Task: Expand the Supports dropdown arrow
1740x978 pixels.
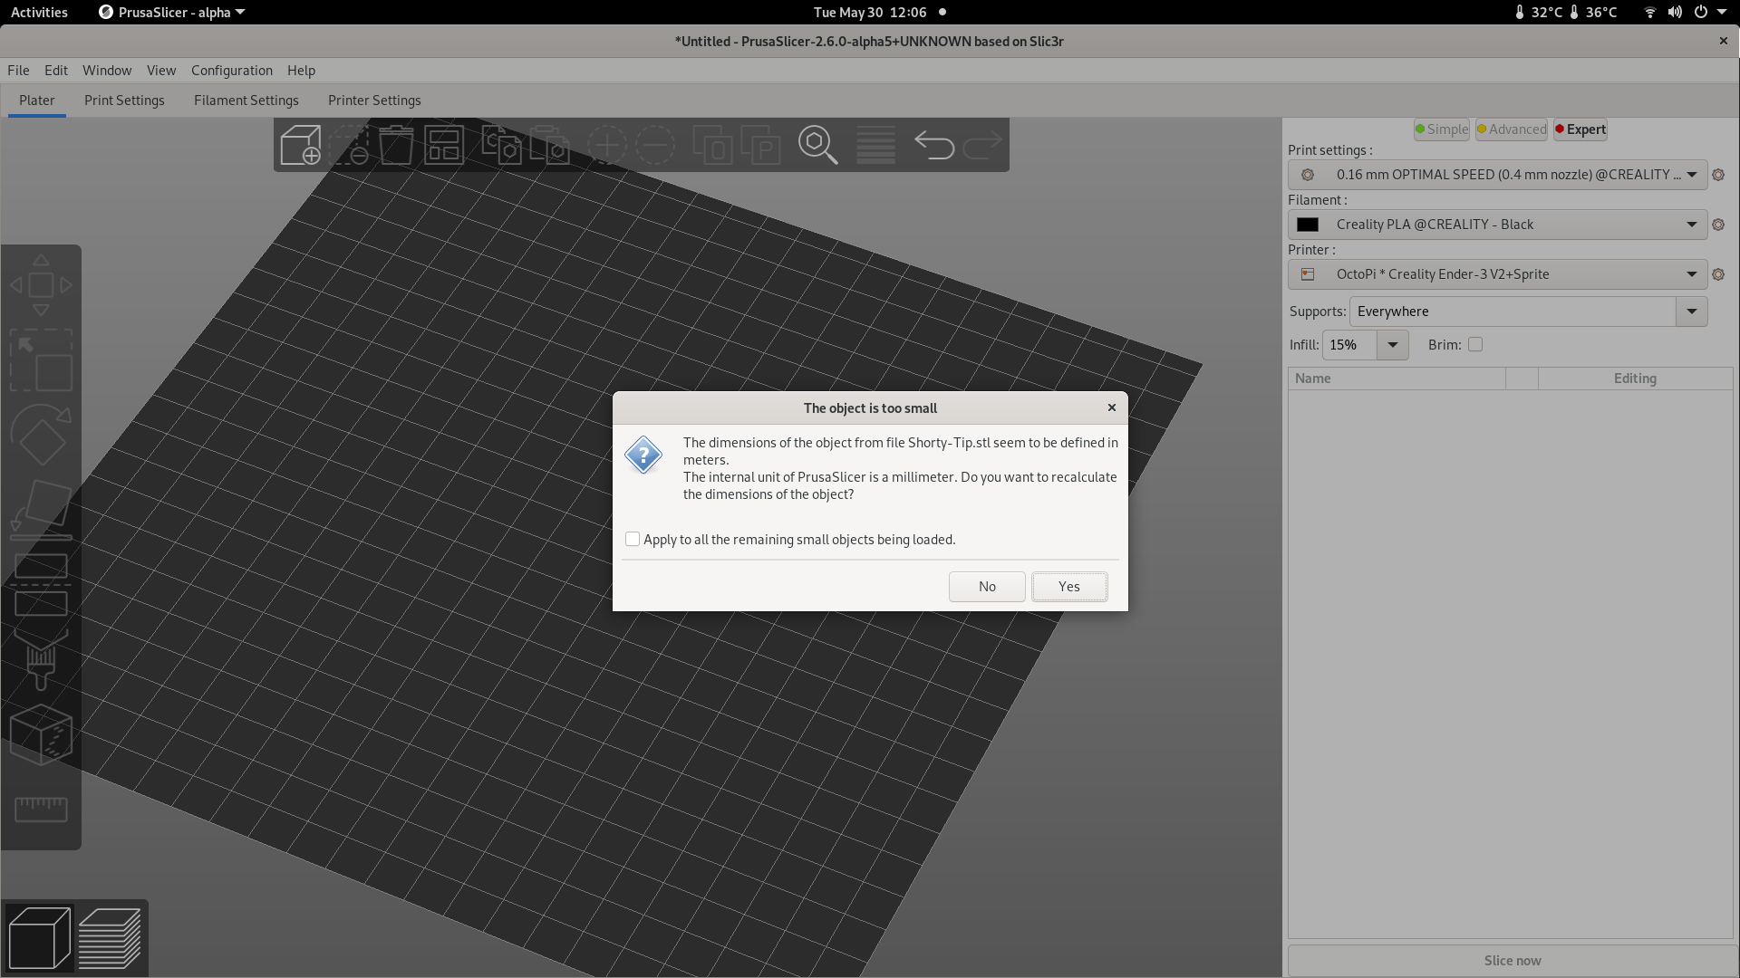Action: point(1691,312)
